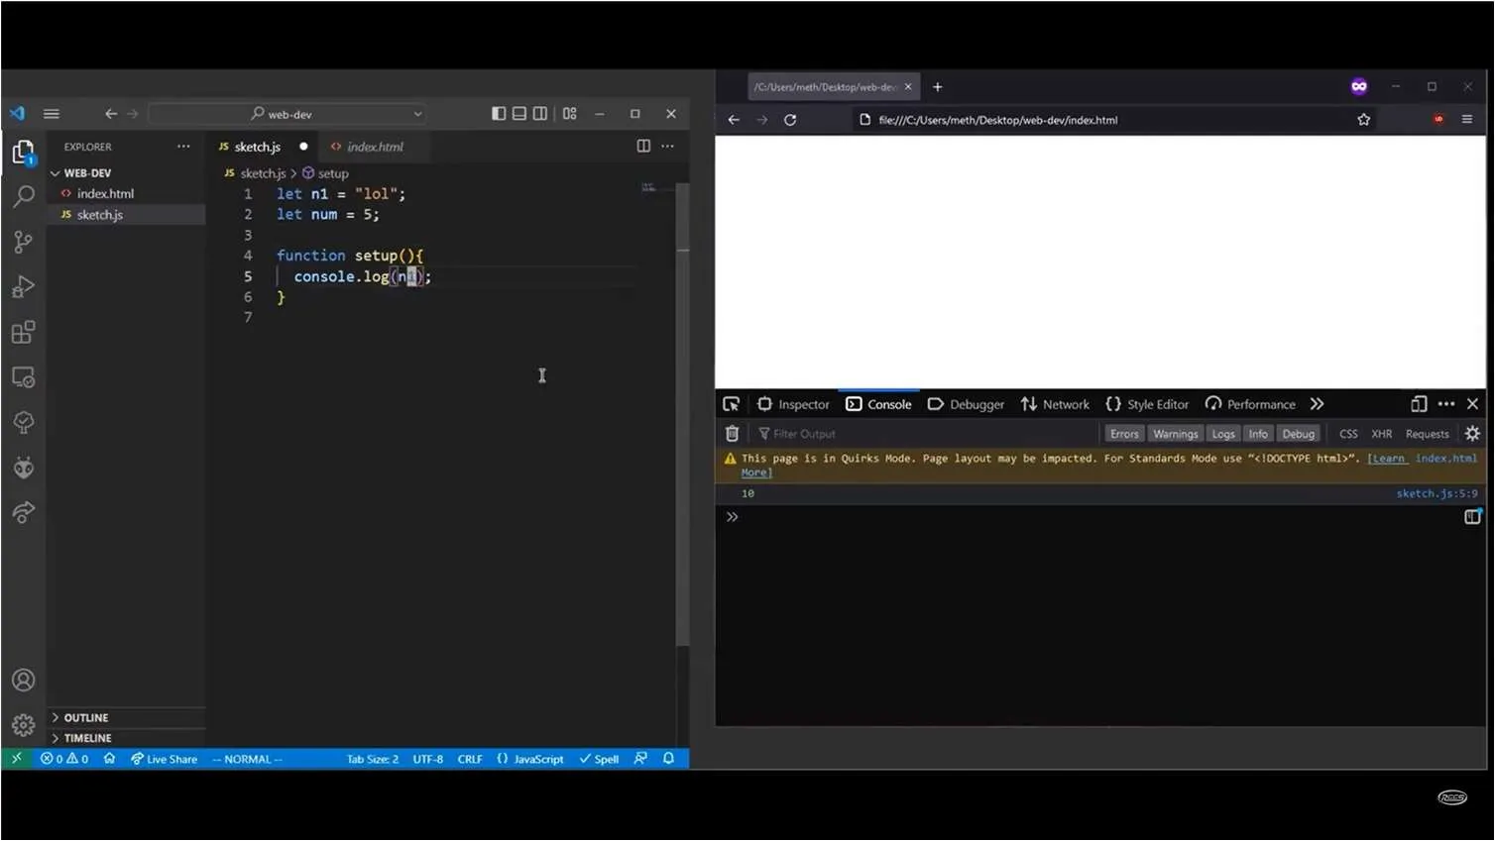Switch to the index.html tab in VS Code
Viewport: 1495px width, 841px height.
(375, 146)
